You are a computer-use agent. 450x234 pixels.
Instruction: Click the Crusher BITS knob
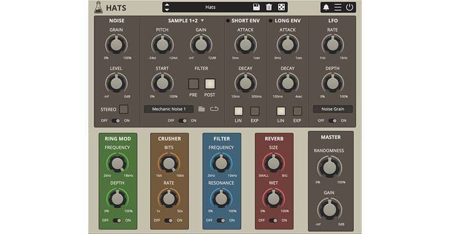(169, 163)
